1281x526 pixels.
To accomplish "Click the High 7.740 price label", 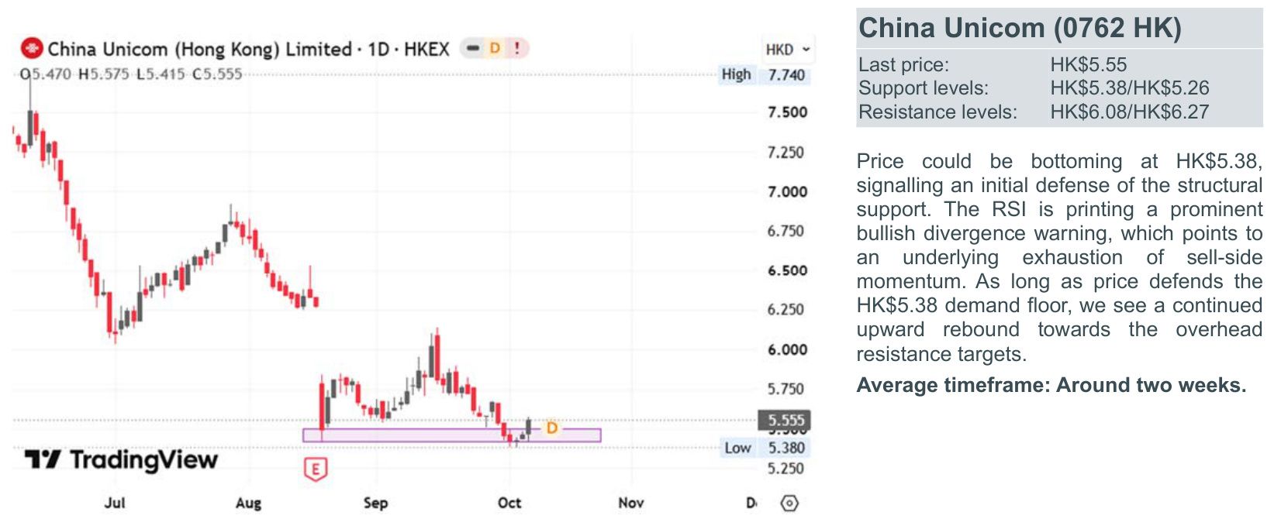I will click(x=764, y=75).
